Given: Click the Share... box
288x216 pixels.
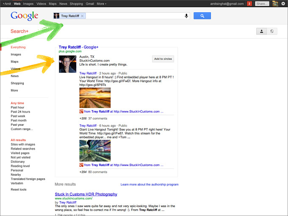Looking at the screenshot, I should pos(262,4).
